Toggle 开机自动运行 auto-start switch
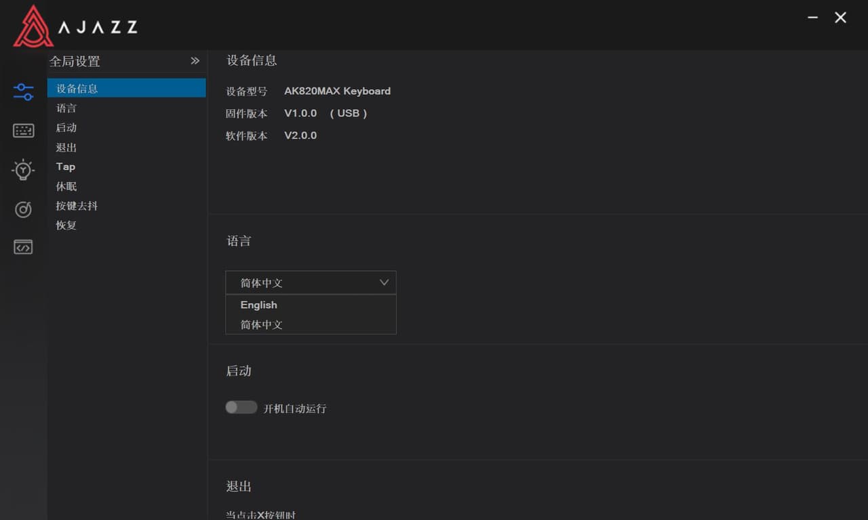The image size is (868, 520). [x=241, y=407]
